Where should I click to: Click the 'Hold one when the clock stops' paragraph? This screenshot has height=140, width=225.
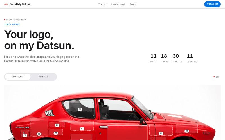(x=42, y=59)
